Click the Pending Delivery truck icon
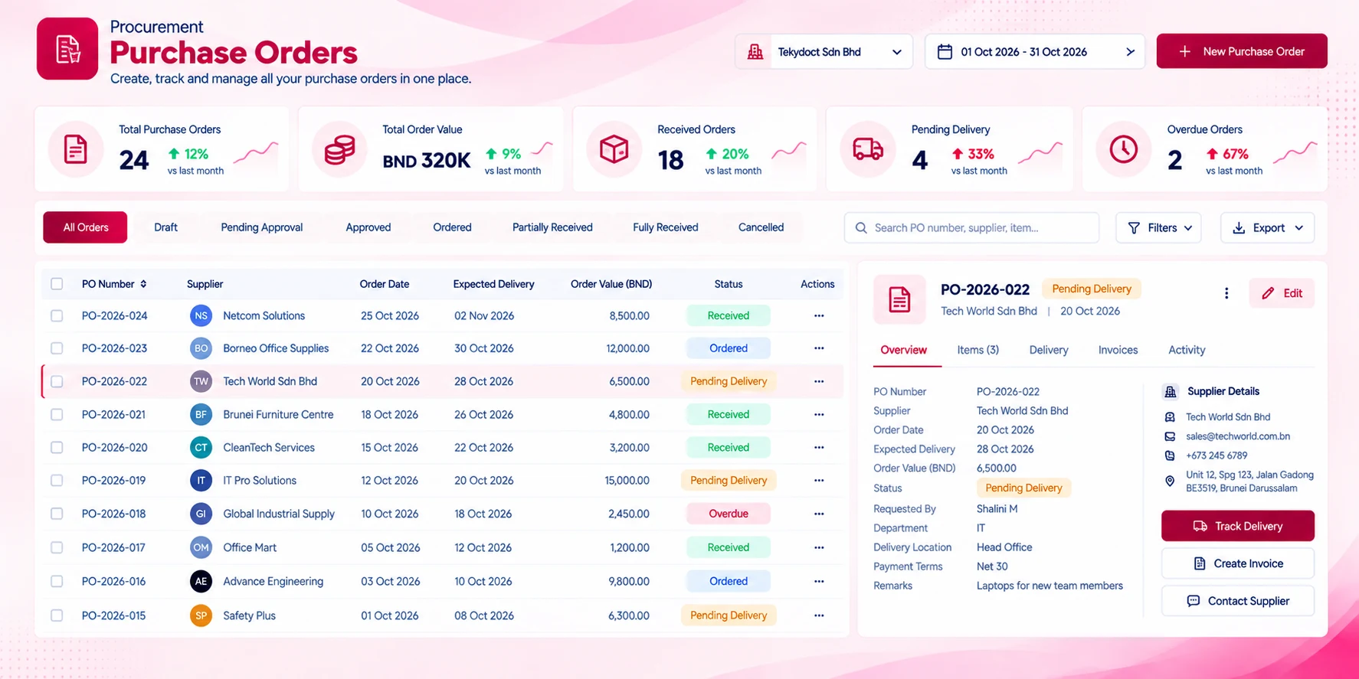Screen dimensions: 1359x679 [x=867, y=149]
